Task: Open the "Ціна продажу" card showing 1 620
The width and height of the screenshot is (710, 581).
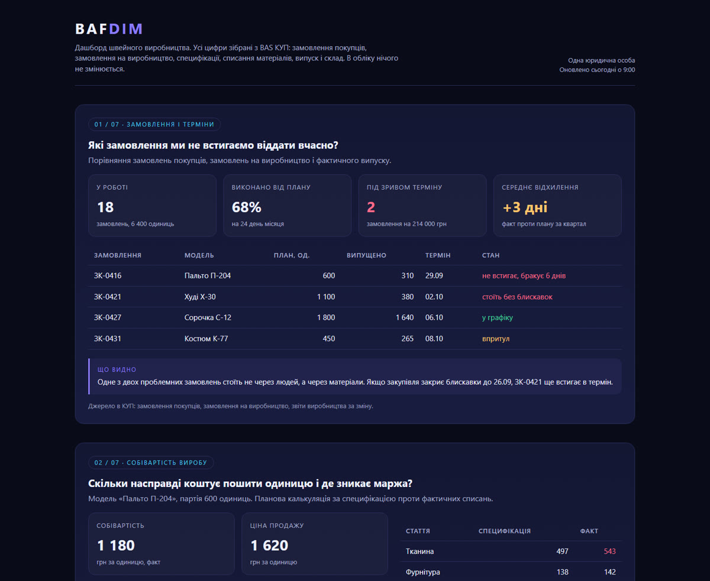Action: (x=315, y=544)
